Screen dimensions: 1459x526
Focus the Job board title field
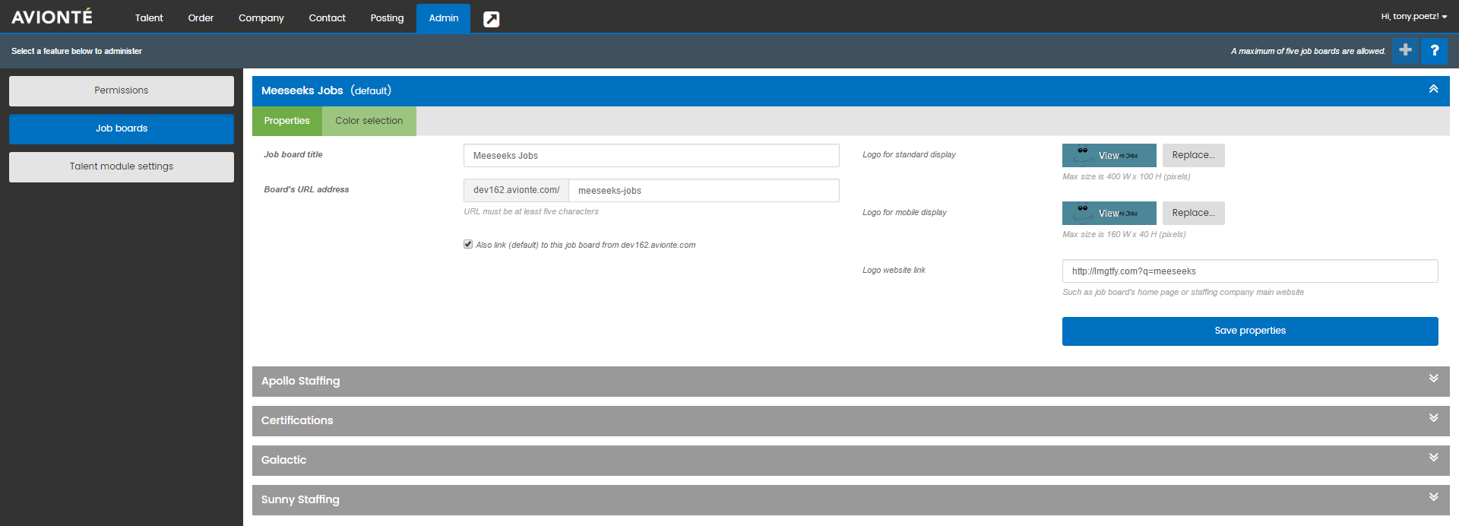[x=651, y=155]
